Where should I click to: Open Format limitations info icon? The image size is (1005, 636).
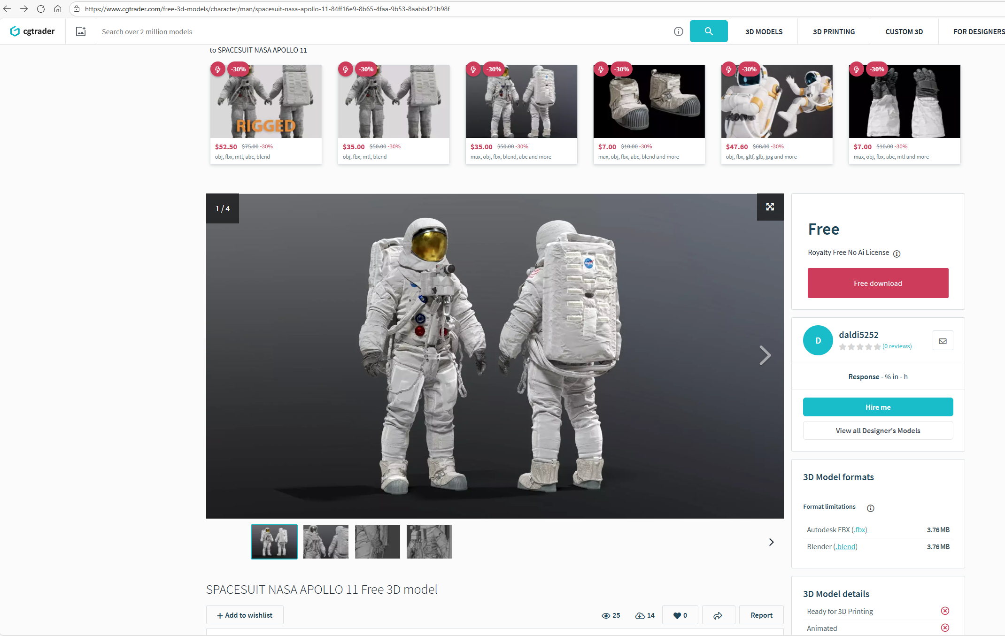(870, 508)
